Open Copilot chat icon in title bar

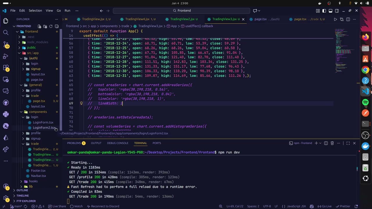pyautogui.click(x=255, y=11)
